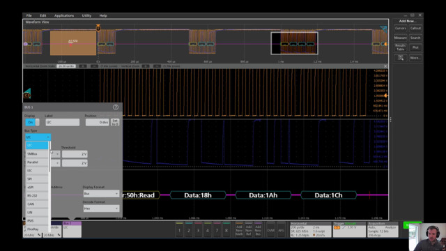The image size is (446, 251).
Task: Select channel 8 button
Action: (x=226, y=230)
